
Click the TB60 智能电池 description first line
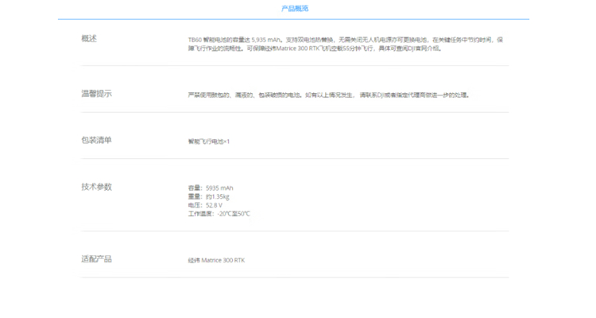coord(345,40)
